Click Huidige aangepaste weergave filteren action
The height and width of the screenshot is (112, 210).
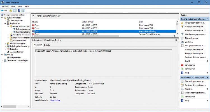[195, 34]
